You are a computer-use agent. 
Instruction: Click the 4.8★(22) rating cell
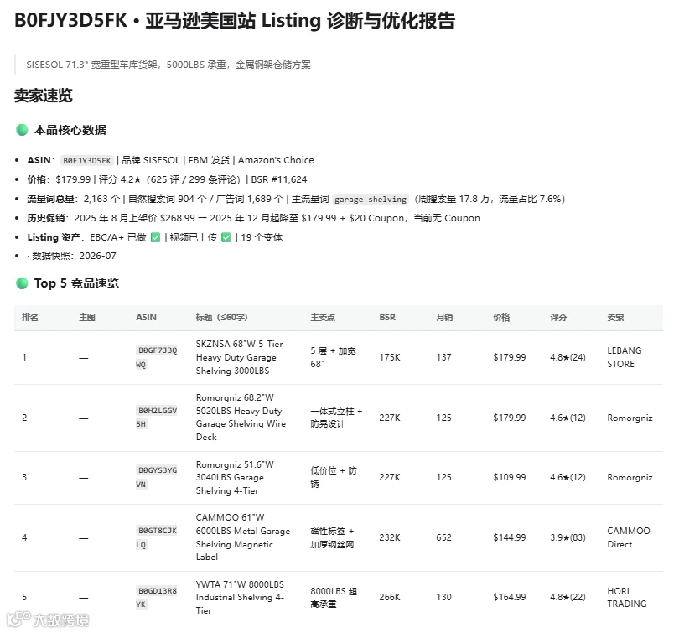click(568, 597)
